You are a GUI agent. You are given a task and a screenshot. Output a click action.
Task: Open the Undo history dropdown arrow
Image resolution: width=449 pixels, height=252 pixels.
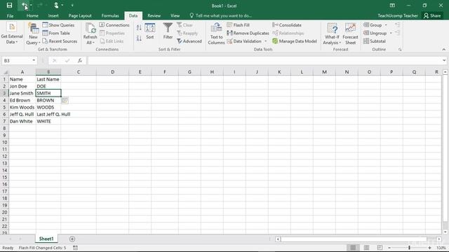[31, 6]
